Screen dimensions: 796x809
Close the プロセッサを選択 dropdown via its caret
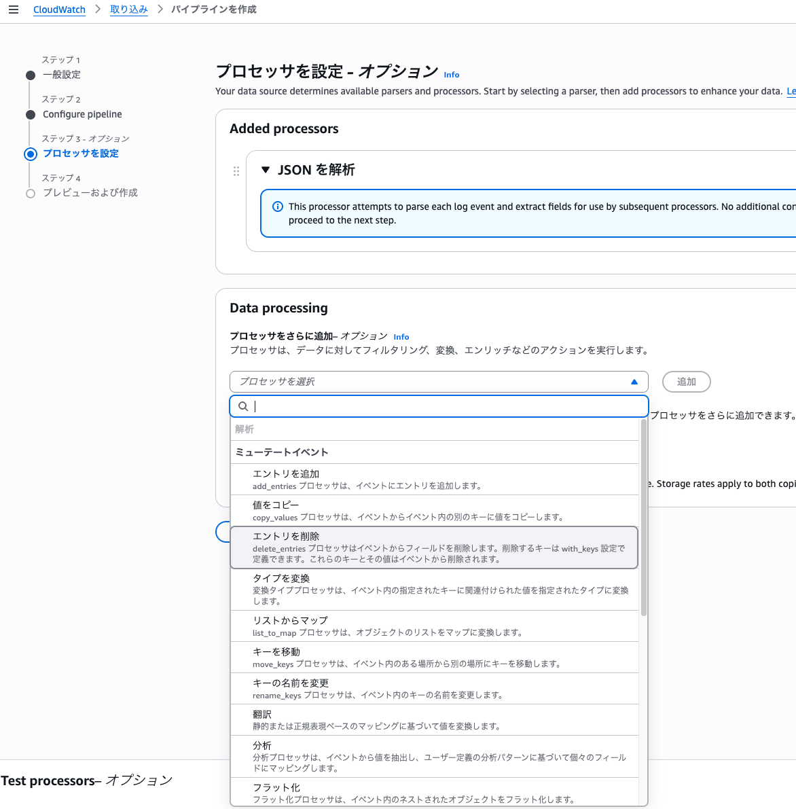coord(634,382)
